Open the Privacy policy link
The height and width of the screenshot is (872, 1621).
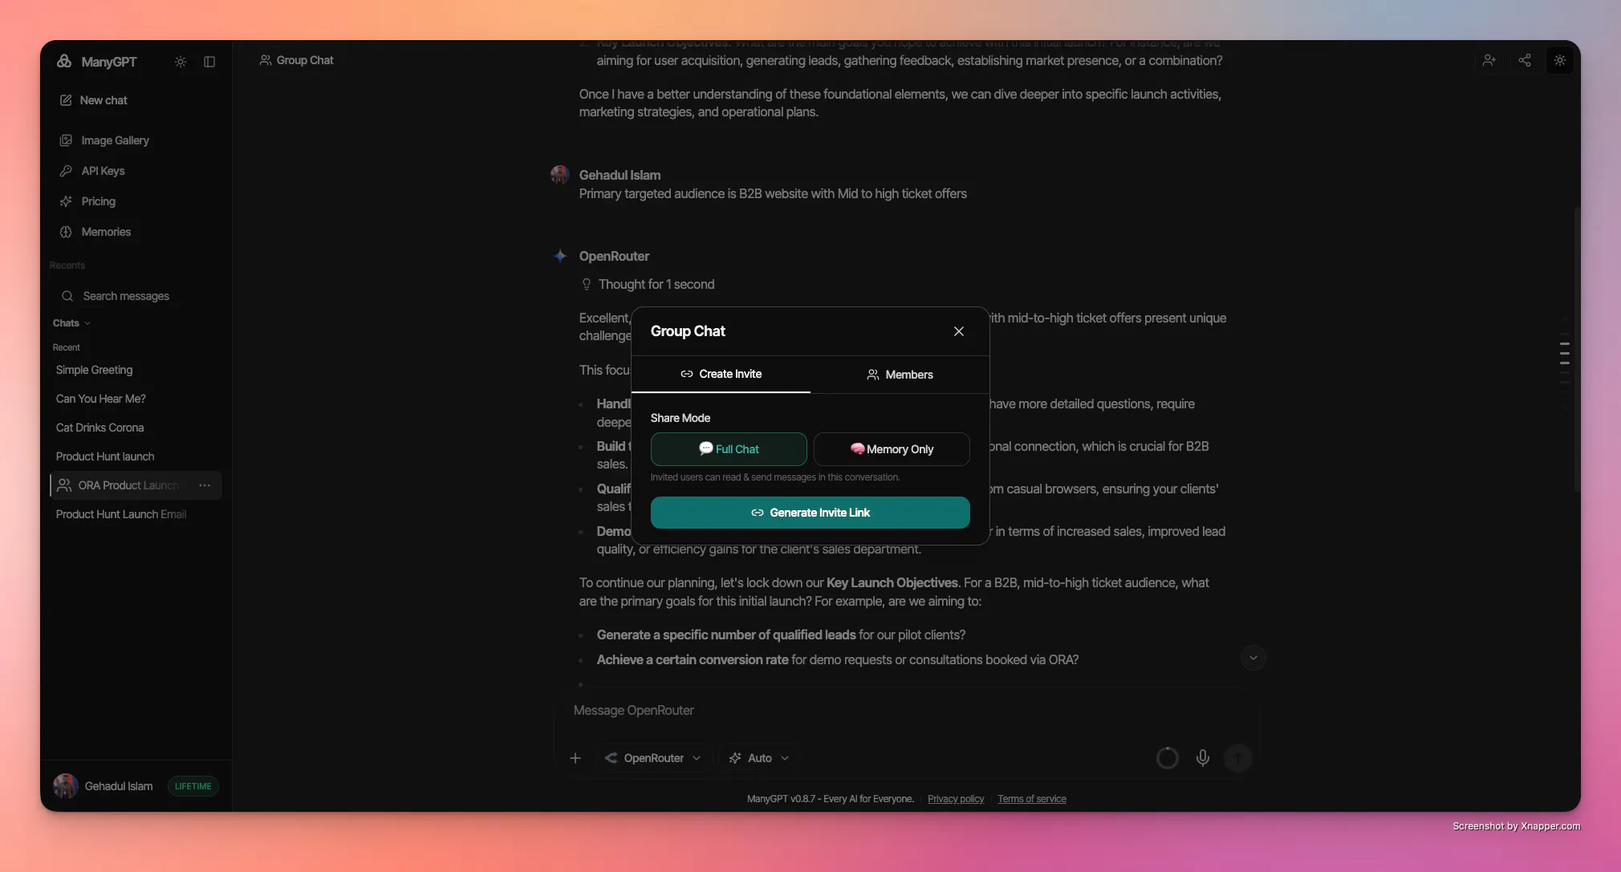coord(956,799)
